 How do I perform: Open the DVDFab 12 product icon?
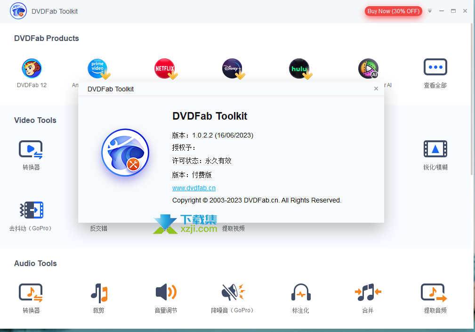pos(32,68)
